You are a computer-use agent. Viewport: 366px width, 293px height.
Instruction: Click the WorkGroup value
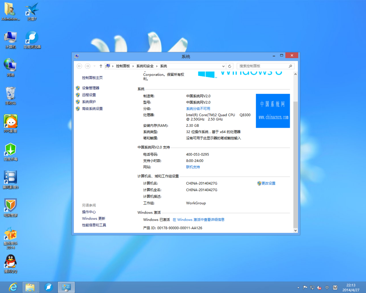click(x=196, y=203)
